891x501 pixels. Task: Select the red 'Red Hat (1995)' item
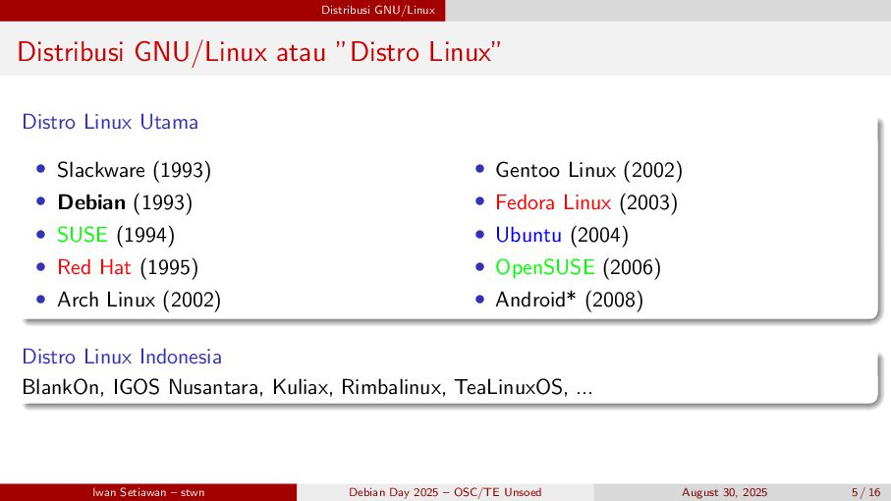(128, 267)
